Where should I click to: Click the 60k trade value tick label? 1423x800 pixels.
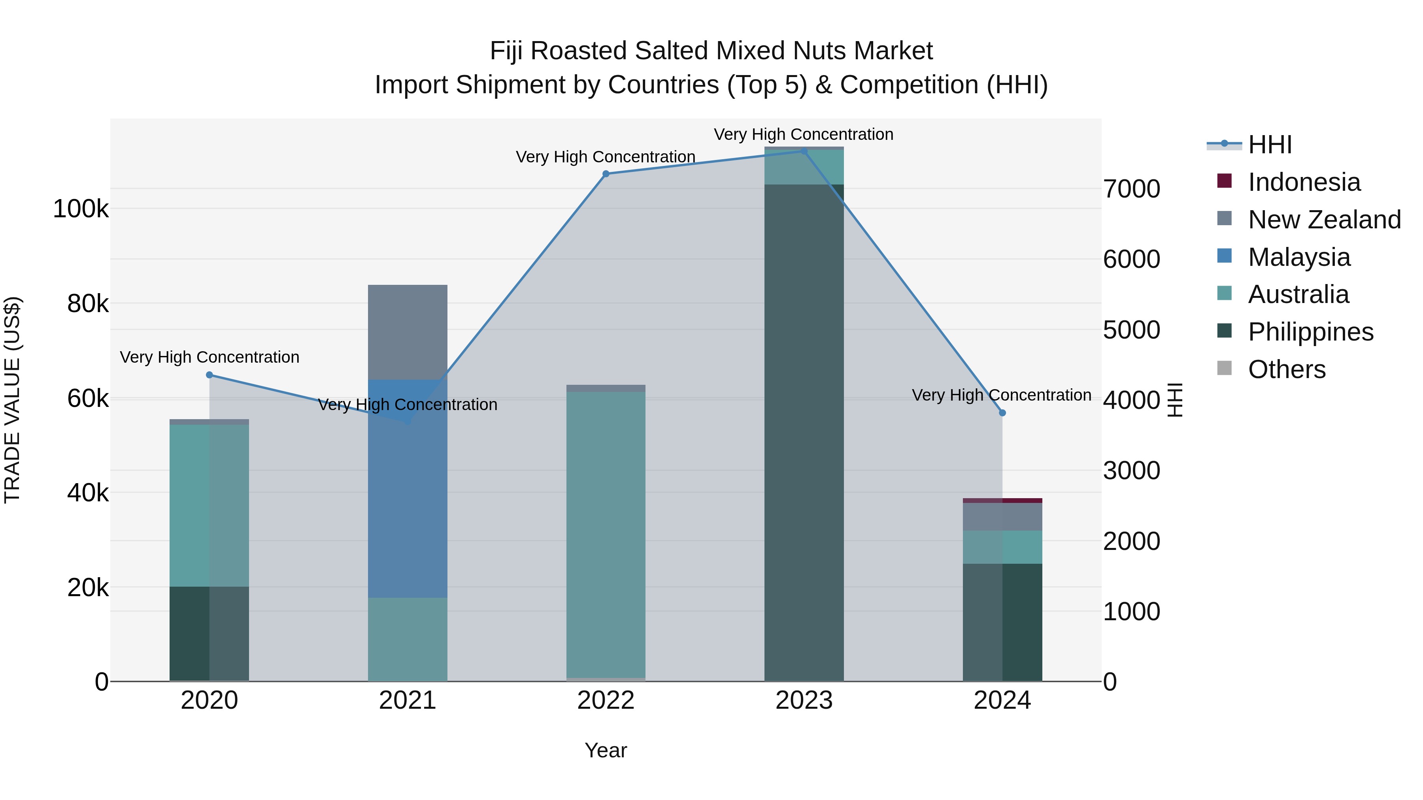tap(88, 398)
